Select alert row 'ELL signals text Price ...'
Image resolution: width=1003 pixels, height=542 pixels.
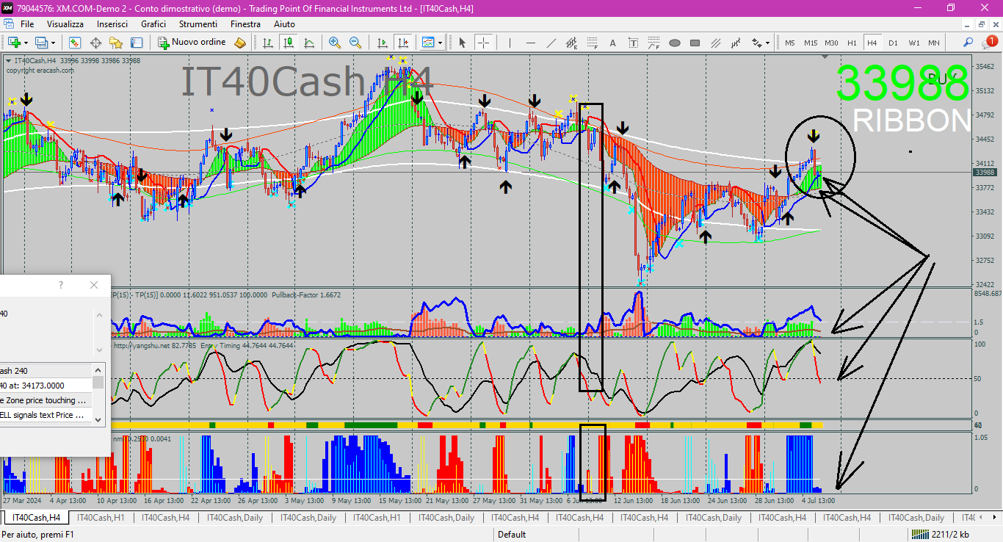point(46,415)
